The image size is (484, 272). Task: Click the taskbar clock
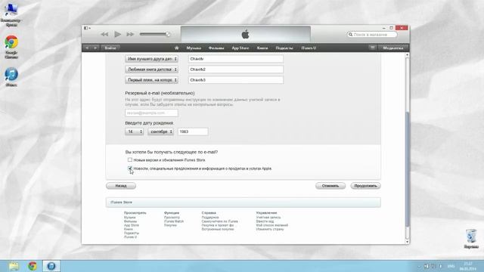[x=468, y=267]
